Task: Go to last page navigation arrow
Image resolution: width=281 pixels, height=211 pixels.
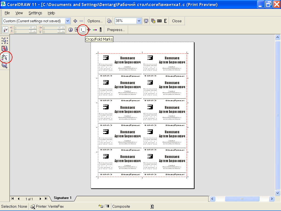Action: pos(46,199)
